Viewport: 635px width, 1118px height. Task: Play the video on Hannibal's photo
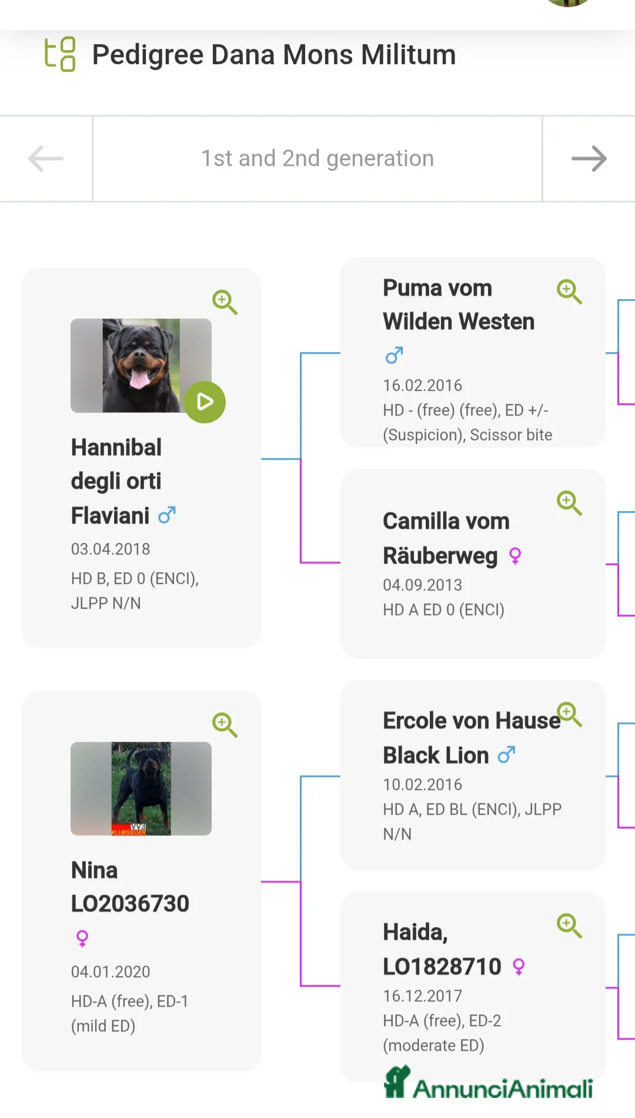(205, 401)
